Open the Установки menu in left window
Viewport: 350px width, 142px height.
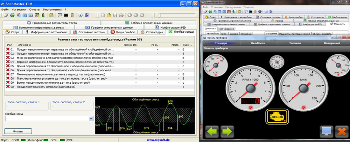click(19, 10)
